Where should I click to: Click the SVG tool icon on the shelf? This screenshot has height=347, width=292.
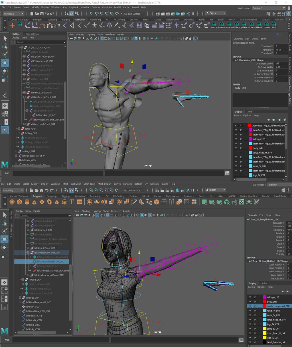[79, 202]
